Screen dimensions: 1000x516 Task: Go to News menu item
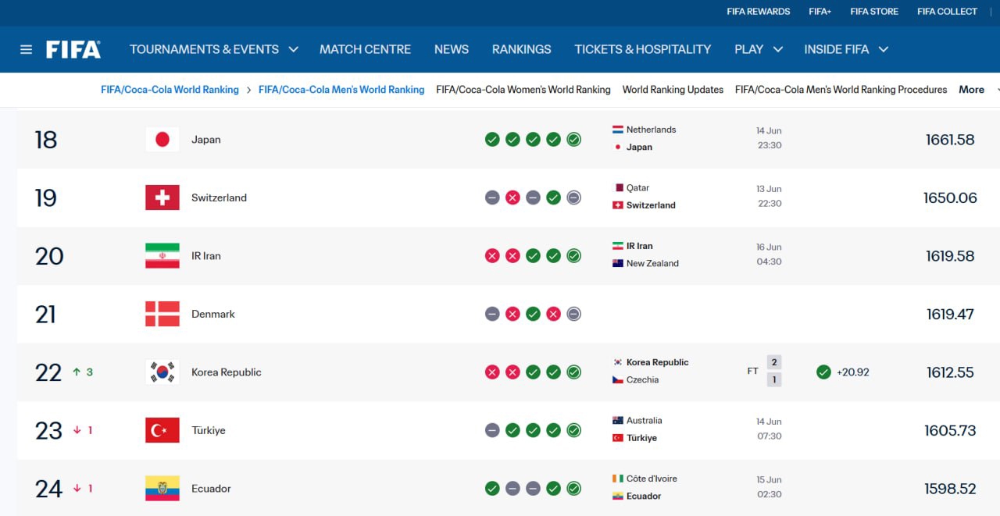point(452,49)
